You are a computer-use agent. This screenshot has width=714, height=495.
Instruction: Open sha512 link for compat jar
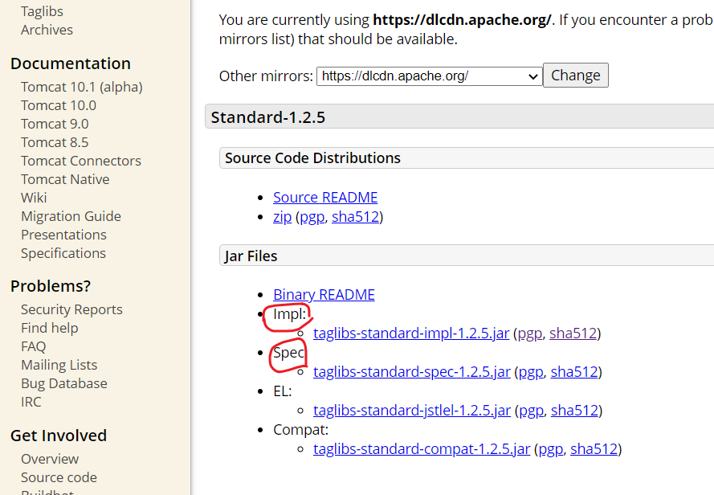click(x=594, y=449)
